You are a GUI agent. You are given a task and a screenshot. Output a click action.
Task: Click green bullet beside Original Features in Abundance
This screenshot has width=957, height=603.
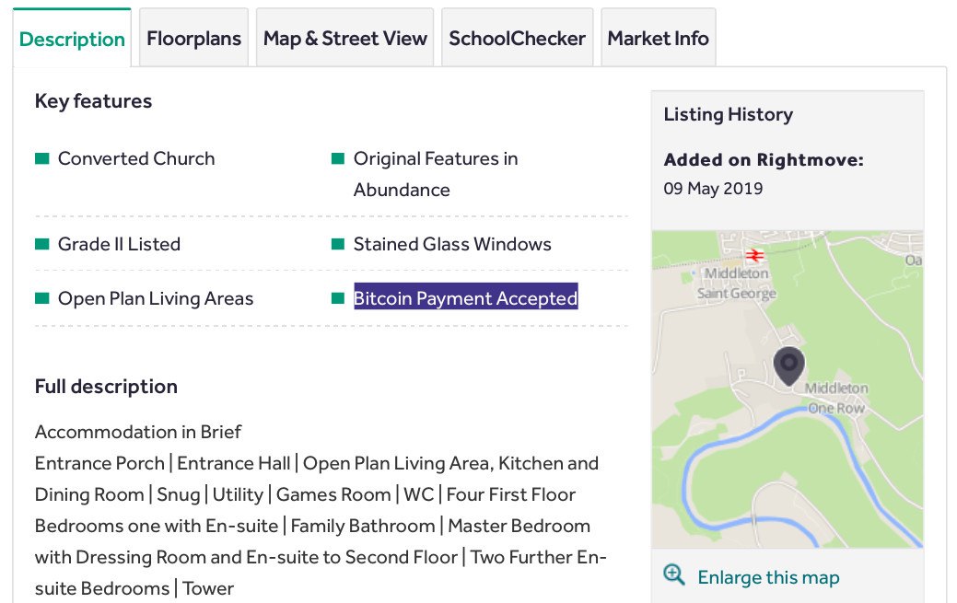click(337, 158)
